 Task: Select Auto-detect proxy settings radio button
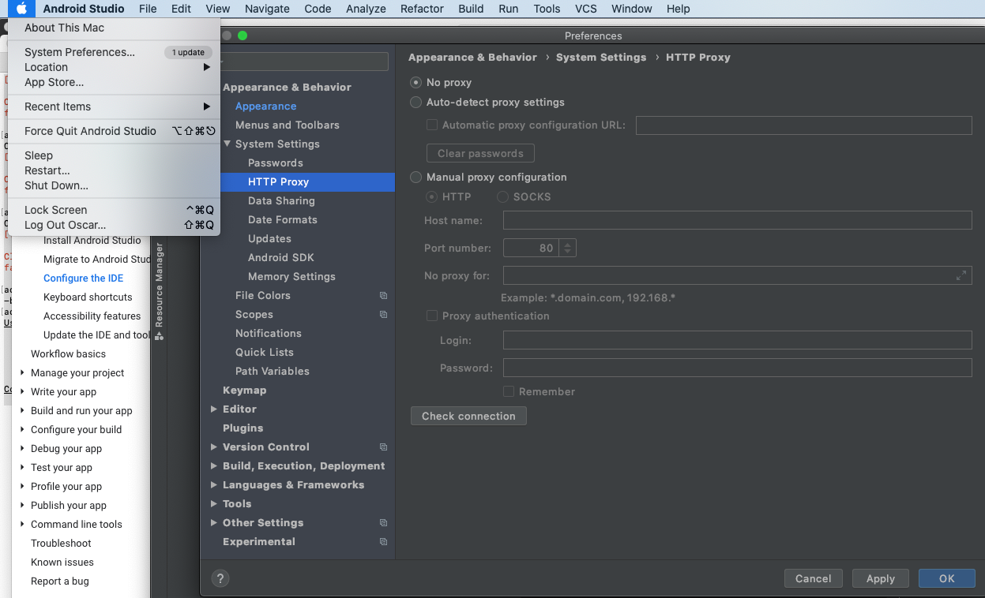click(x=415, y=103)
